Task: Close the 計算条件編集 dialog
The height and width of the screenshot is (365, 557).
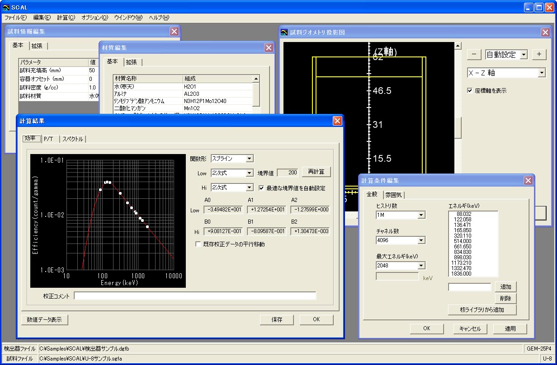Action: [x=528, y=181]
